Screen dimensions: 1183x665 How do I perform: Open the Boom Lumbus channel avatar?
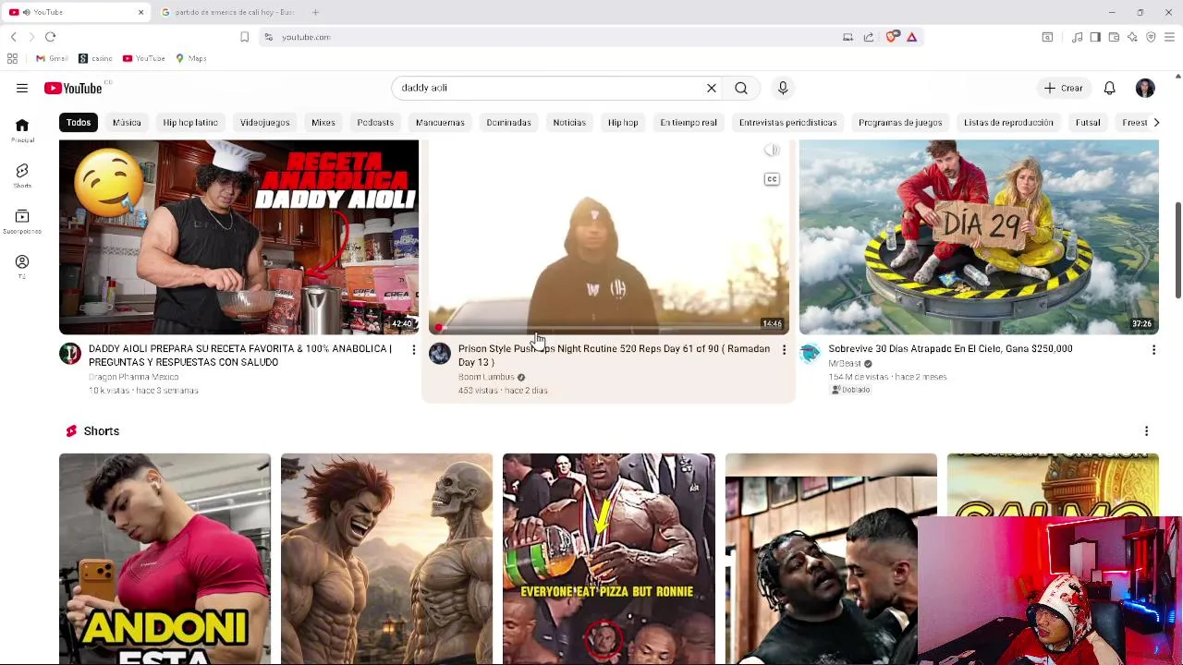pos(440,354)
